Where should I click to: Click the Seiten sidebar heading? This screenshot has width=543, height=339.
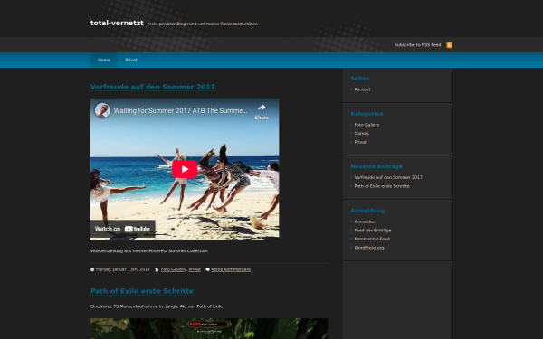(360, 79)
